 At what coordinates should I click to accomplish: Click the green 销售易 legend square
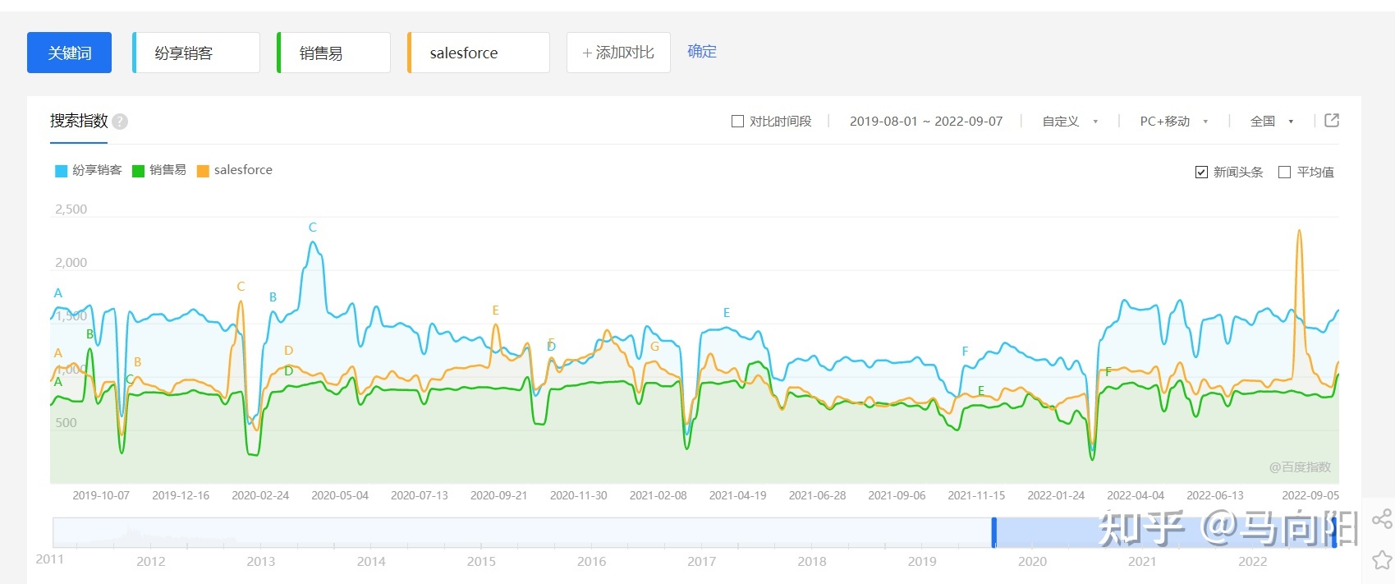click(x=138, y=171)
